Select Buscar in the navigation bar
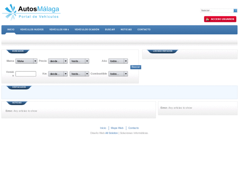The image size is (239, 179). (110, 30)
